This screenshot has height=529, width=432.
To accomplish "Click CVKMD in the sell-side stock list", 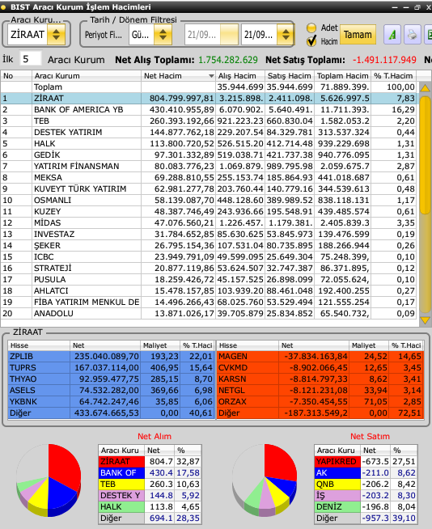I will (x=233, y=368).
